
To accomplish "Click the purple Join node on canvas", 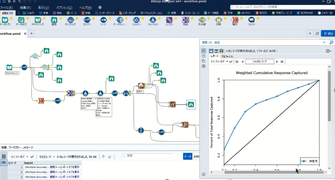I will tap(70, 93).
